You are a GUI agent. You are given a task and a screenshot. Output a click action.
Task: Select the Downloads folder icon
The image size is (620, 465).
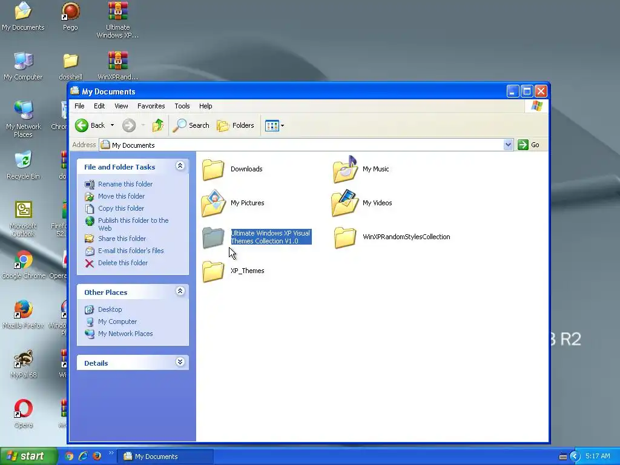pos(213,170)
